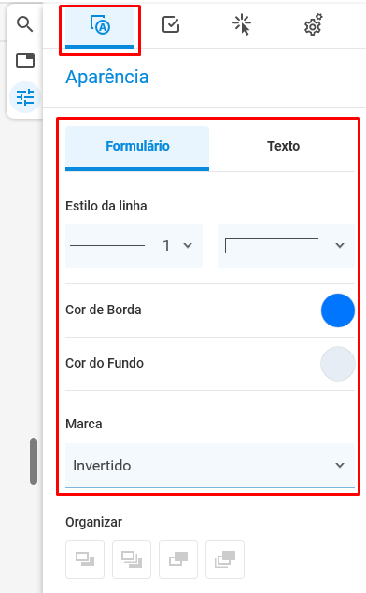Expand the line thickness dropdown
Viewport: 366px width, 593px height.
point(134,246)
